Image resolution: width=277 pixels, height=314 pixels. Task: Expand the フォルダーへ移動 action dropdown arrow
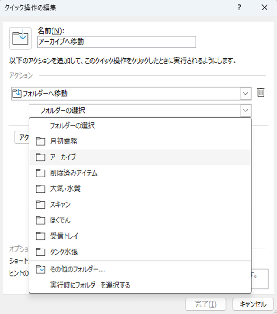246,93
